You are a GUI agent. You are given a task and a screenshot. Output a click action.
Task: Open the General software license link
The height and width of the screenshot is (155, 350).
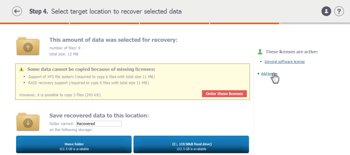point(285,62)
